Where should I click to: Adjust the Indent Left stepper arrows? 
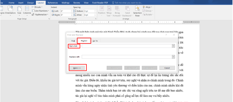[x=72, y=11]
